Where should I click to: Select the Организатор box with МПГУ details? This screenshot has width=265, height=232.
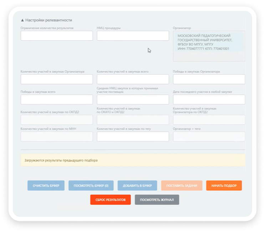click(209, 46)
